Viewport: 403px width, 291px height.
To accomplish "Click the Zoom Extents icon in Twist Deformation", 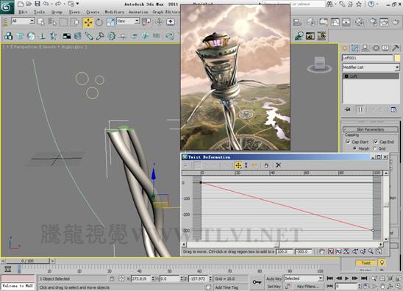I will point(330,251).
